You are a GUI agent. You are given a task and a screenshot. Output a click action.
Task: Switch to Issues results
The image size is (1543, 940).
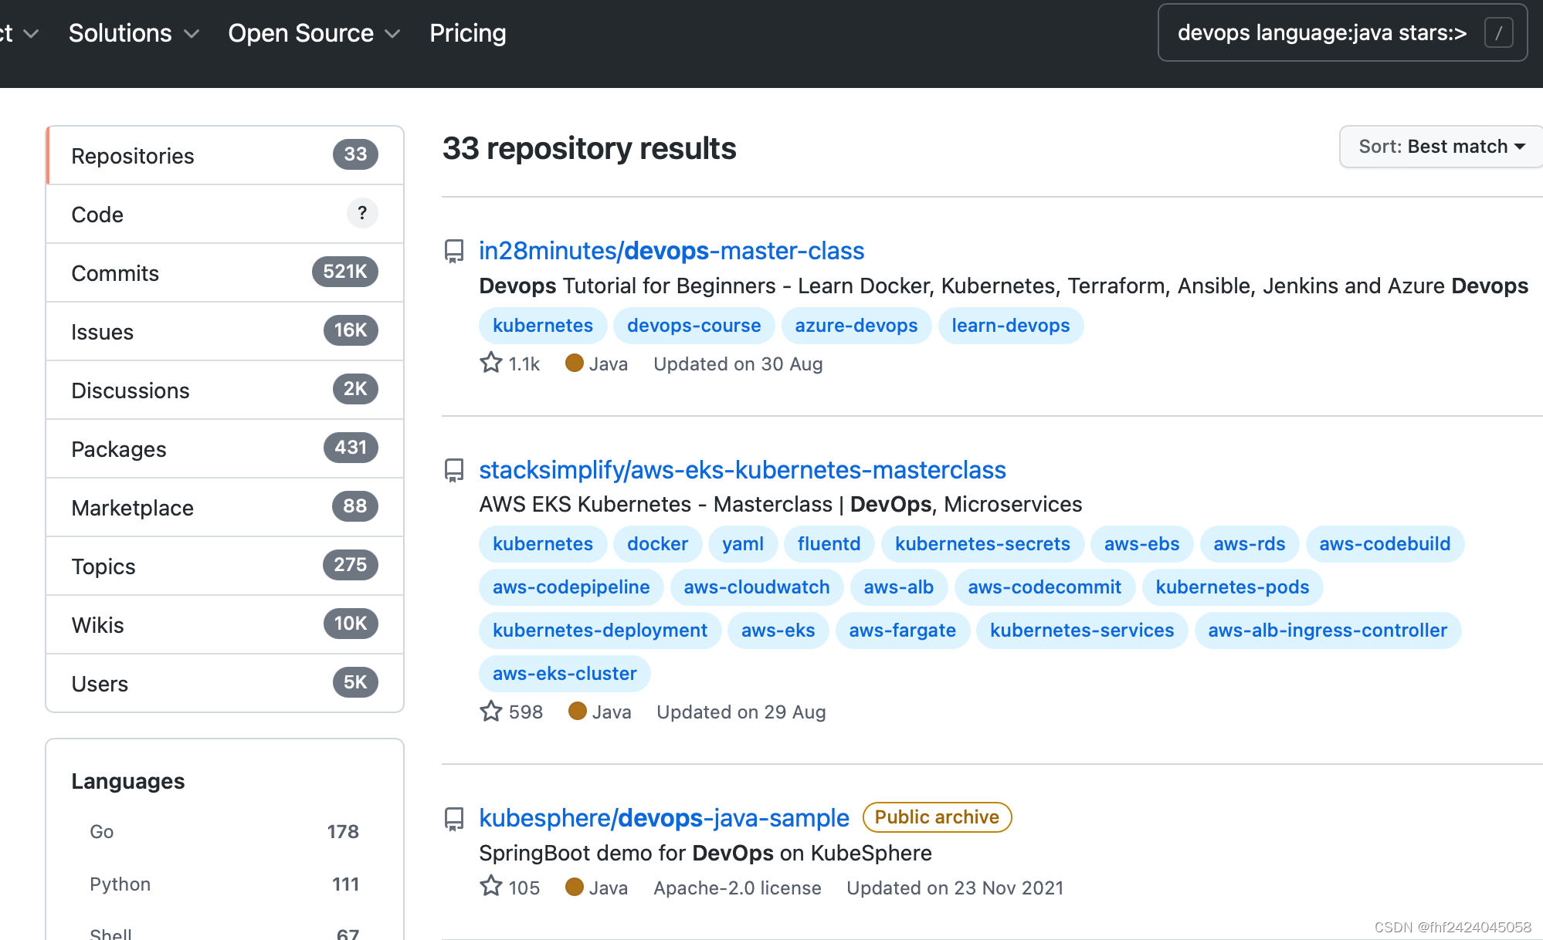[225, 331]
